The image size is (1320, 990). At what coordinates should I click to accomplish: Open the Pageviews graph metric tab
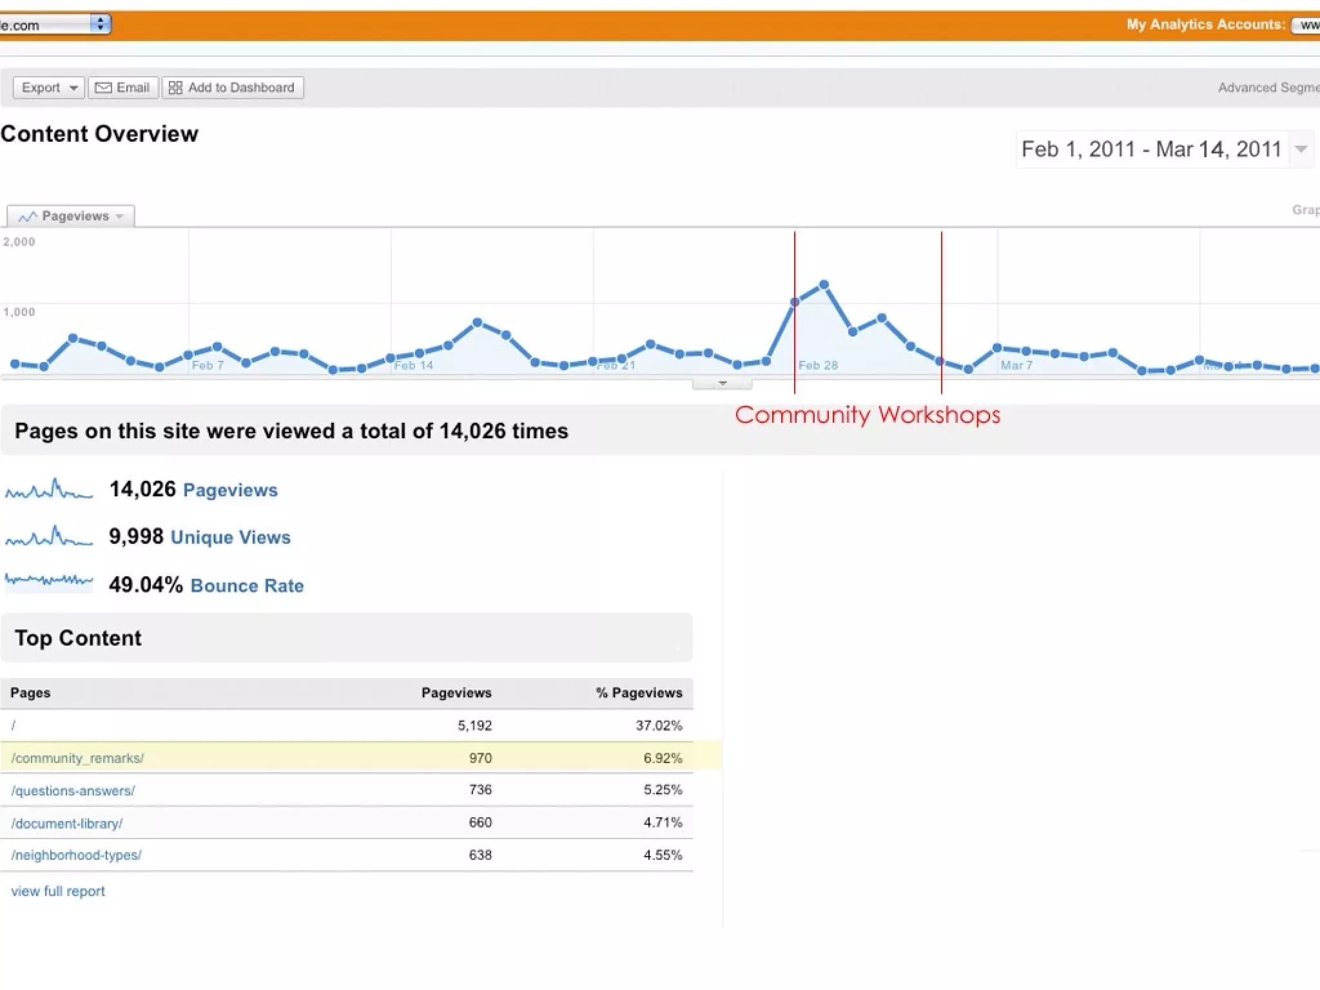(71, 217)
